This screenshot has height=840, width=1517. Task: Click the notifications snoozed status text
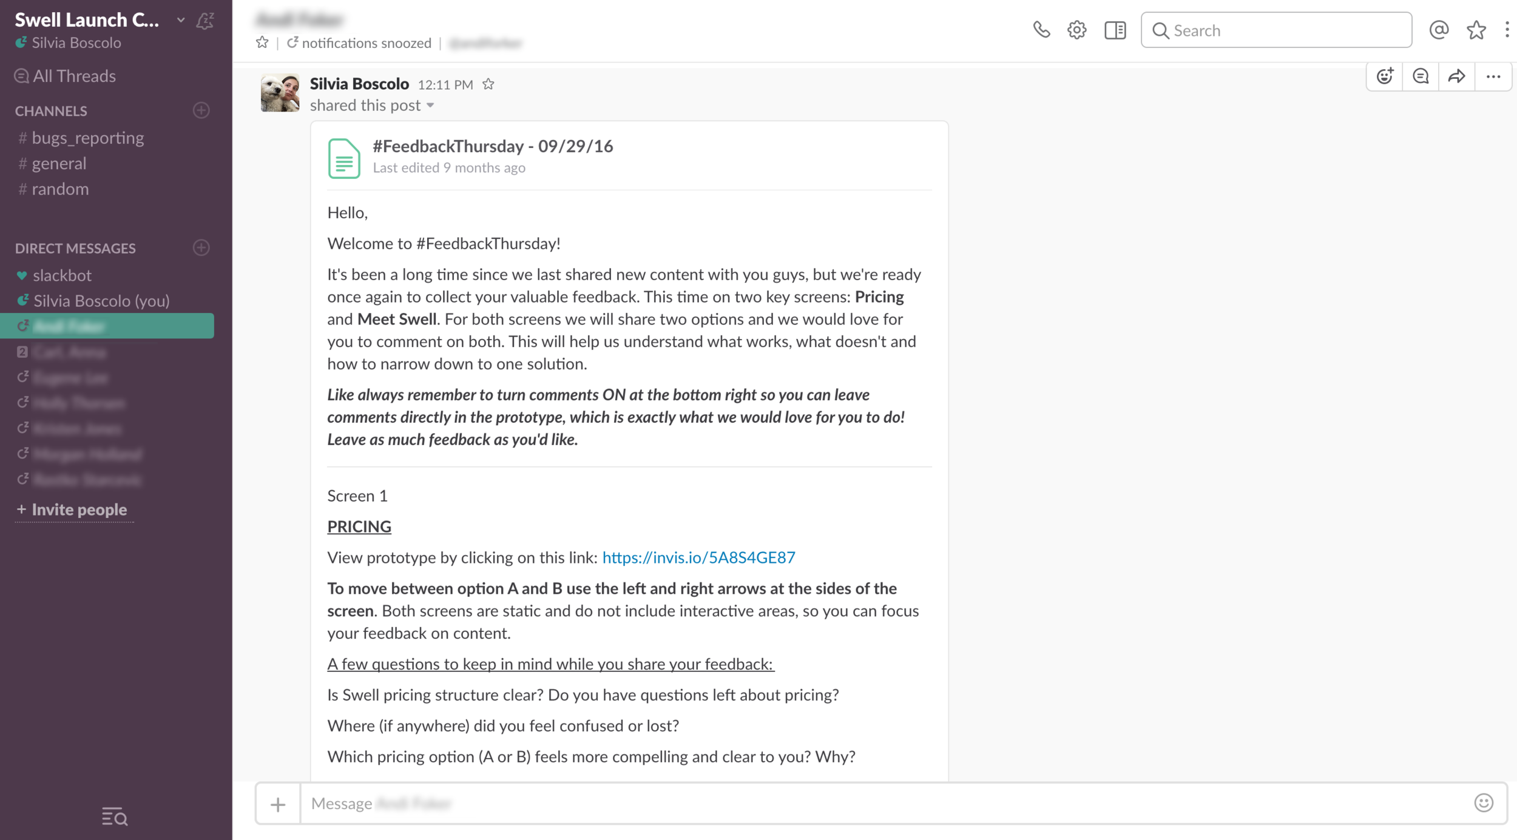click(x=367, y=43)
